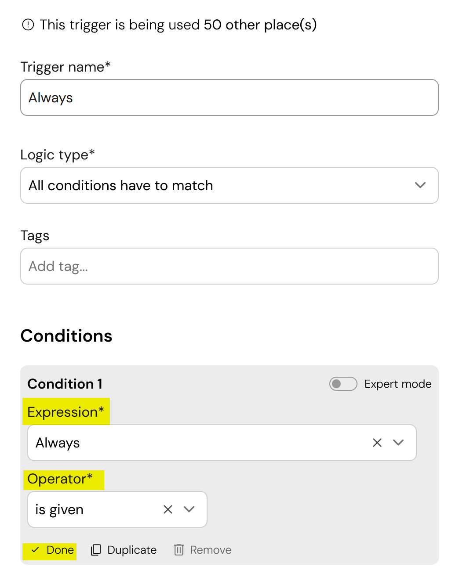
Task: Click the info icon beside trigger usage notice
Action: tap(28, 25)
